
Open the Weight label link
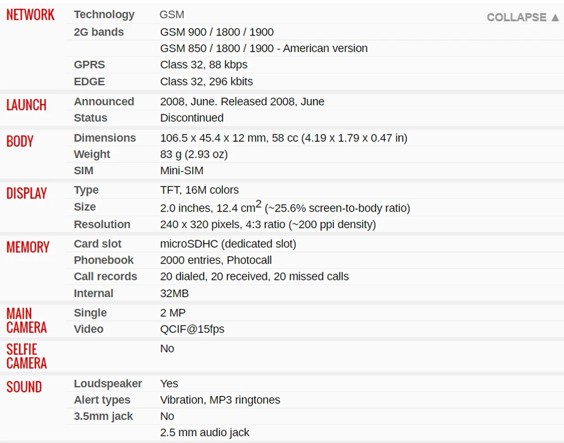pyautogui.click(x=92, y=154)
